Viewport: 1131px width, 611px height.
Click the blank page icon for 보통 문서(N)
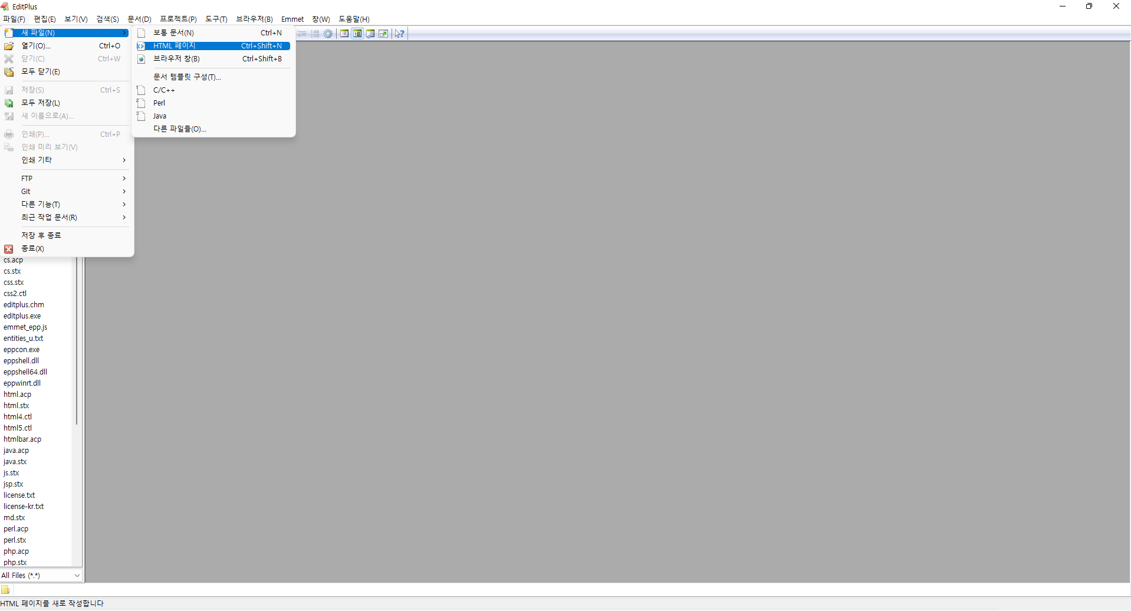tap(142, 33)
